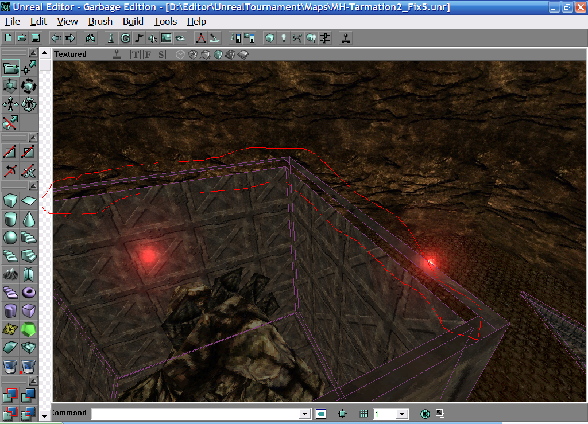Build a Cone brush
Screen dimensions: 588x424
[29, 219]
